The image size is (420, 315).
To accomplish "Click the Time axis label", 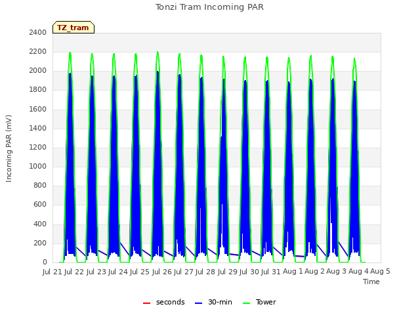I will (371, 282).
